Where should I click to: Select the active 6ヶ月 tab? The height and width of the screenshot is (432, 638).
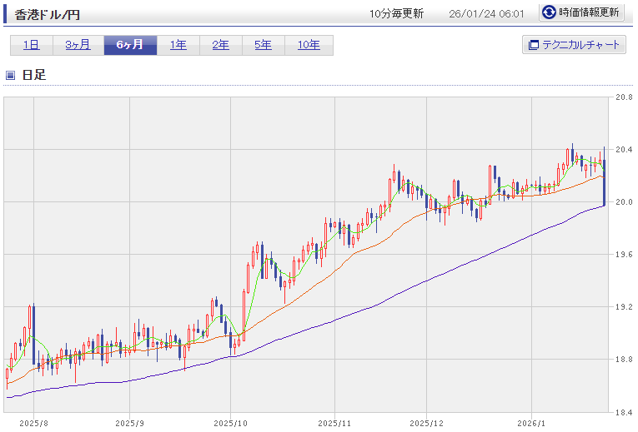129,45
